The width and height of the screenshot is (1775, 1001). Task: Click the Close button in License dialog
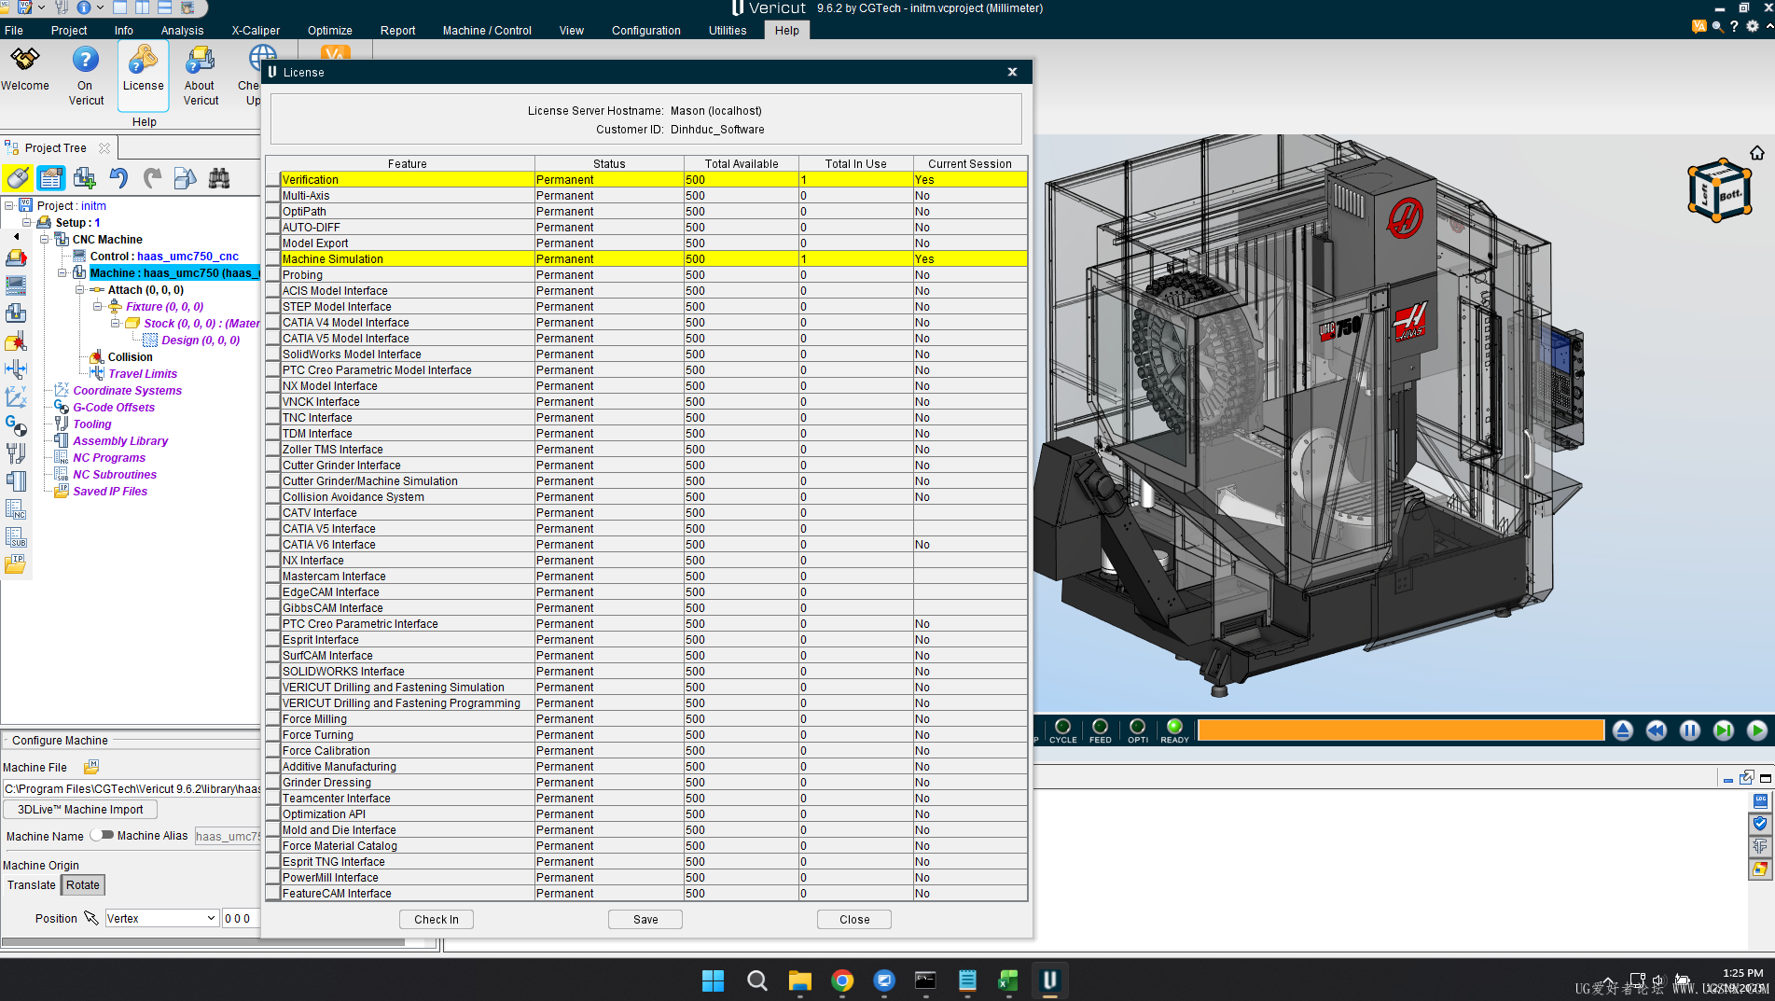click(x=854, y=919)
